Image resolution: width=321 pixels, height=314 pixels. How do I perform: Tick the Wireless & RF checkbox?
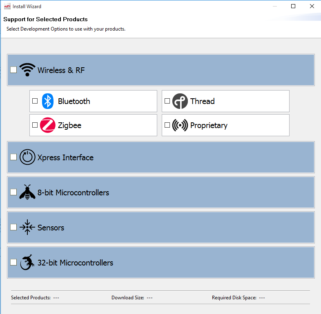tap(13, 70)
